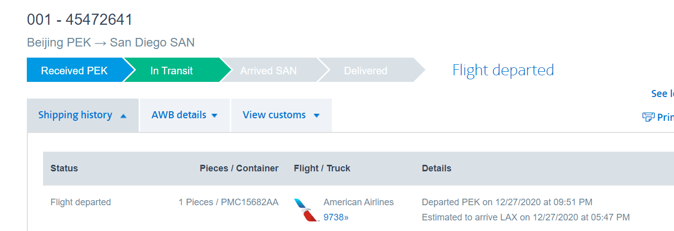Click the Status column header

pyautogui.click(x=64, y=168)
